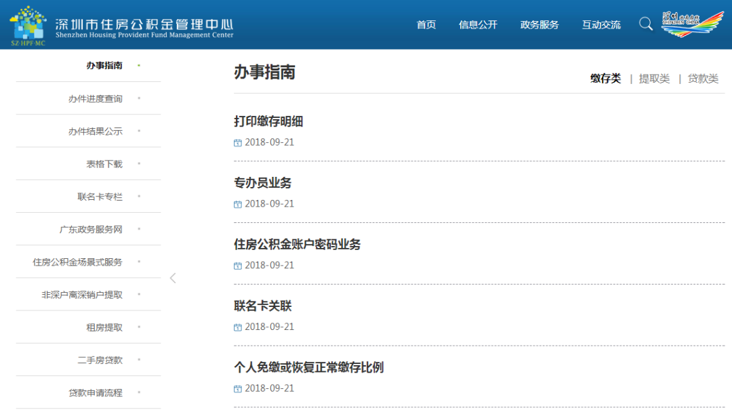
Task: Select the 缴存类 tab
Action: (605, 79)
